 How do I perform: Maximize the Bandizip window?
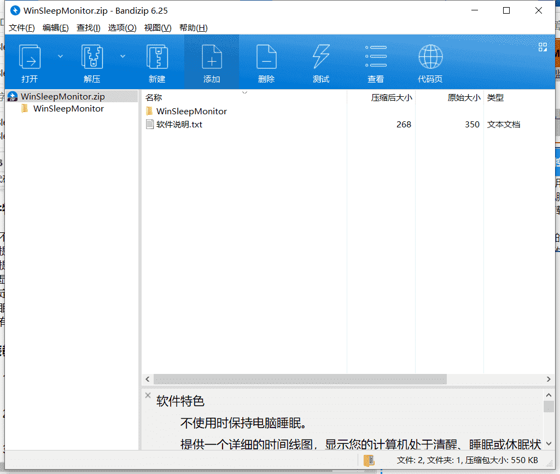506,10
